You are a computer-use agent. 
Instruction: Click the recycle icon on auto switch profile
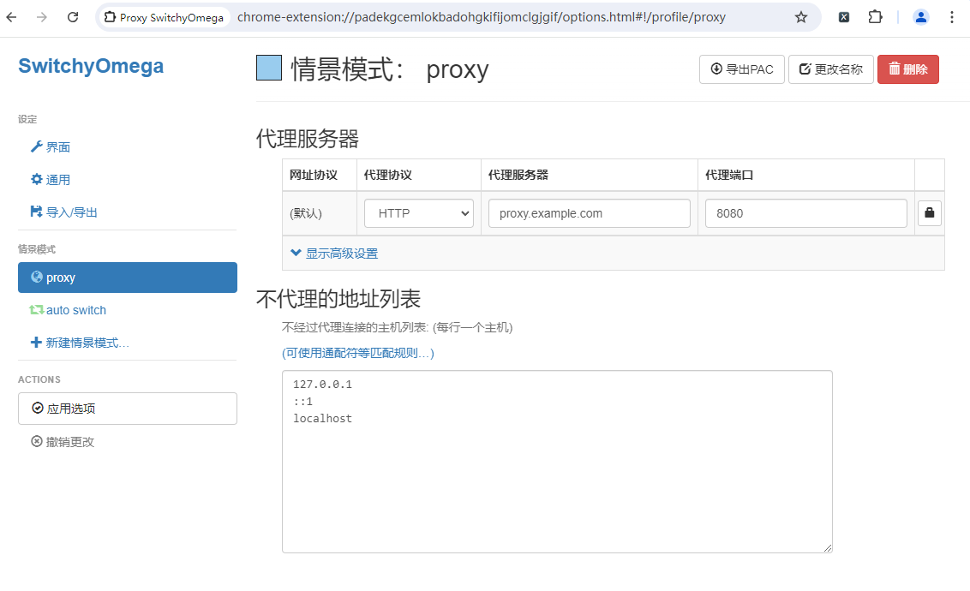point(38,310)
